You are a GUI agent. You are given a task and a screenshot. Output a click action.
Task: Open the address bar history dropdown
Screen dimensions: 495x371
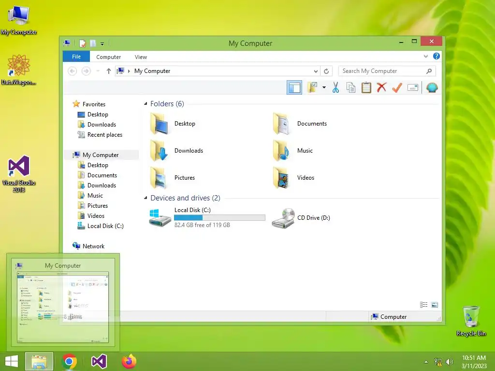pos(316,71)
